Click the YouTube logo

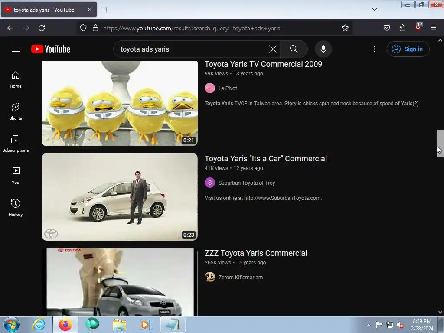[x=51, y=49]
